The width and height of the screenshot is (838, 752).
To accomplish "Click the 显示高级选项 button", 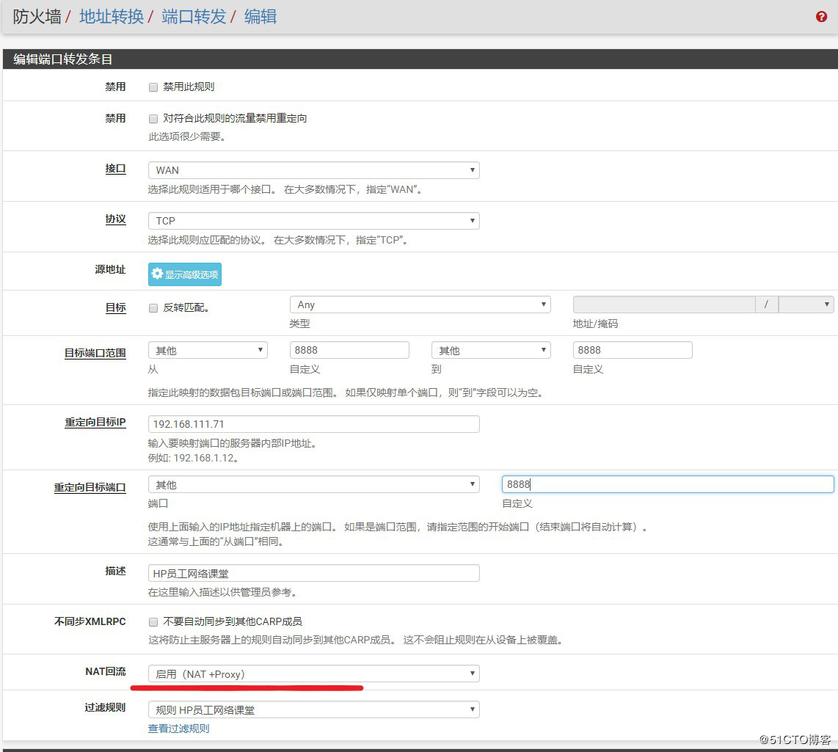I will pyautogui.click(x=185, y=274).
